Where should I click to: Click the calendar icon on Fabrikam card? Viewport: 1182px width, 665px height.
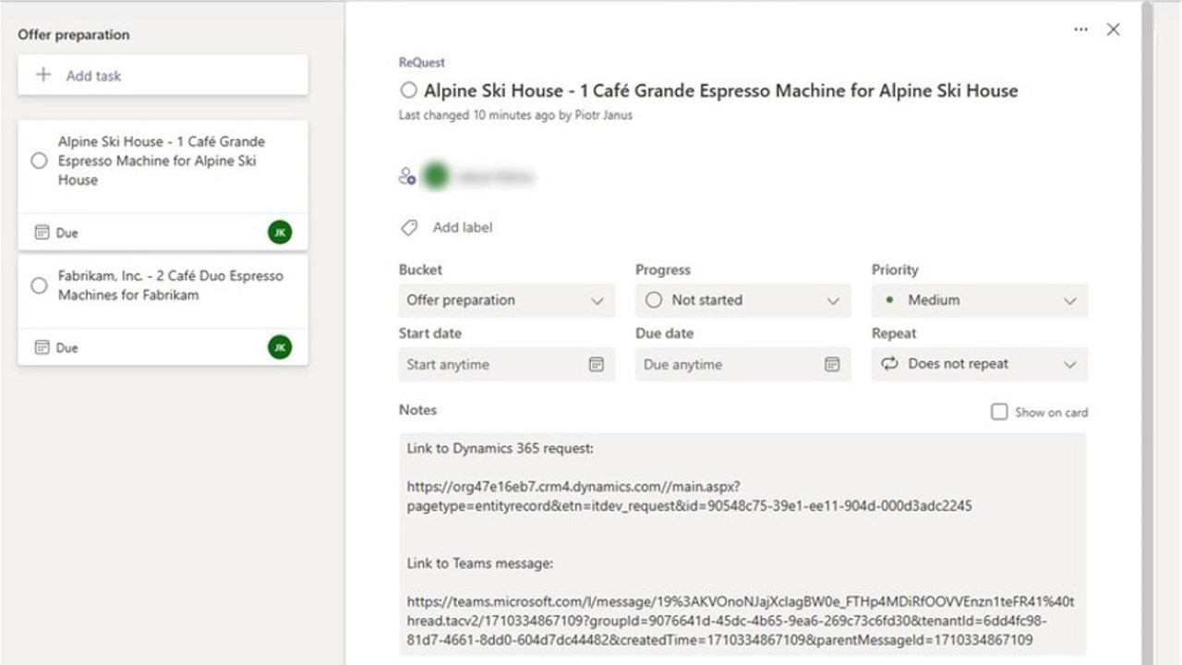point(42,347)
